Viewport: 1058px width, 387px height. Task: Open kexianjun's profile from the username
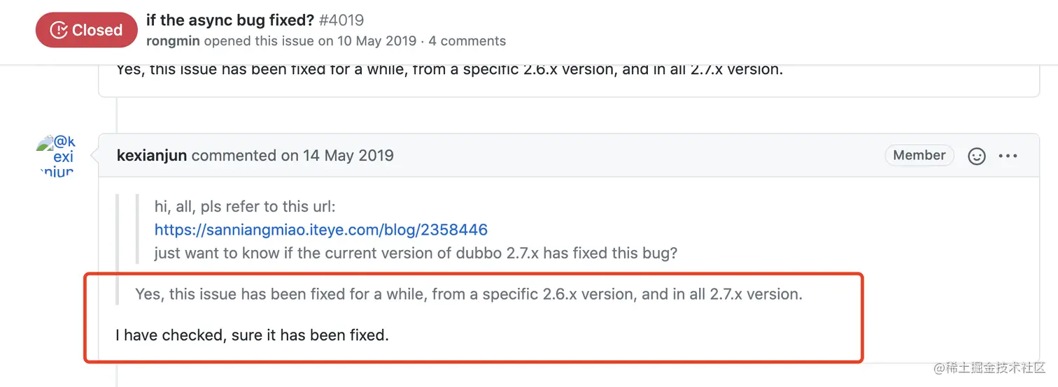click(x=152, y=155)
